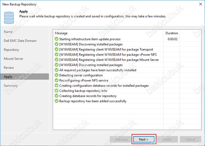Click success icon for Collecting backup repository info
The width and height of the screenshot is (205, 146).
tap(57, 91)
